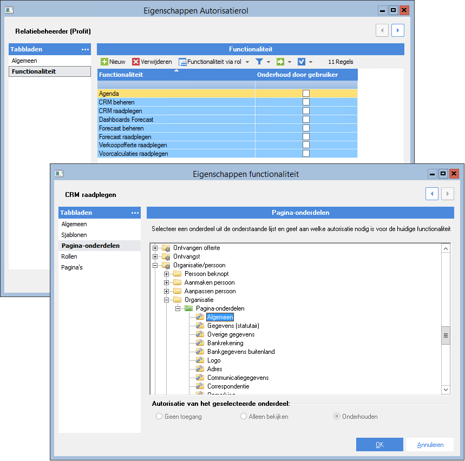Click the forward navigation arrow icon
This screenshot has width=465, height=461.
coord(398,30)
